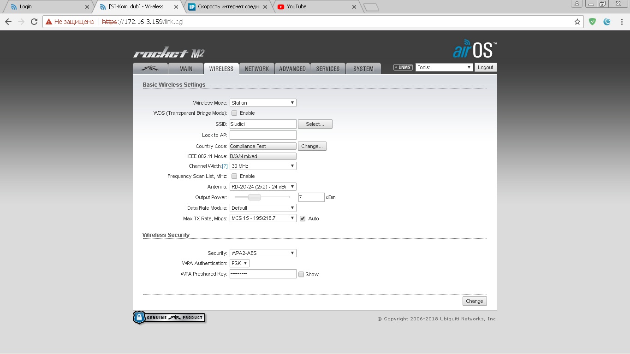Viewport: 630px width, 354px height.
Task: Click the browser reload icon
Action: 34,22
